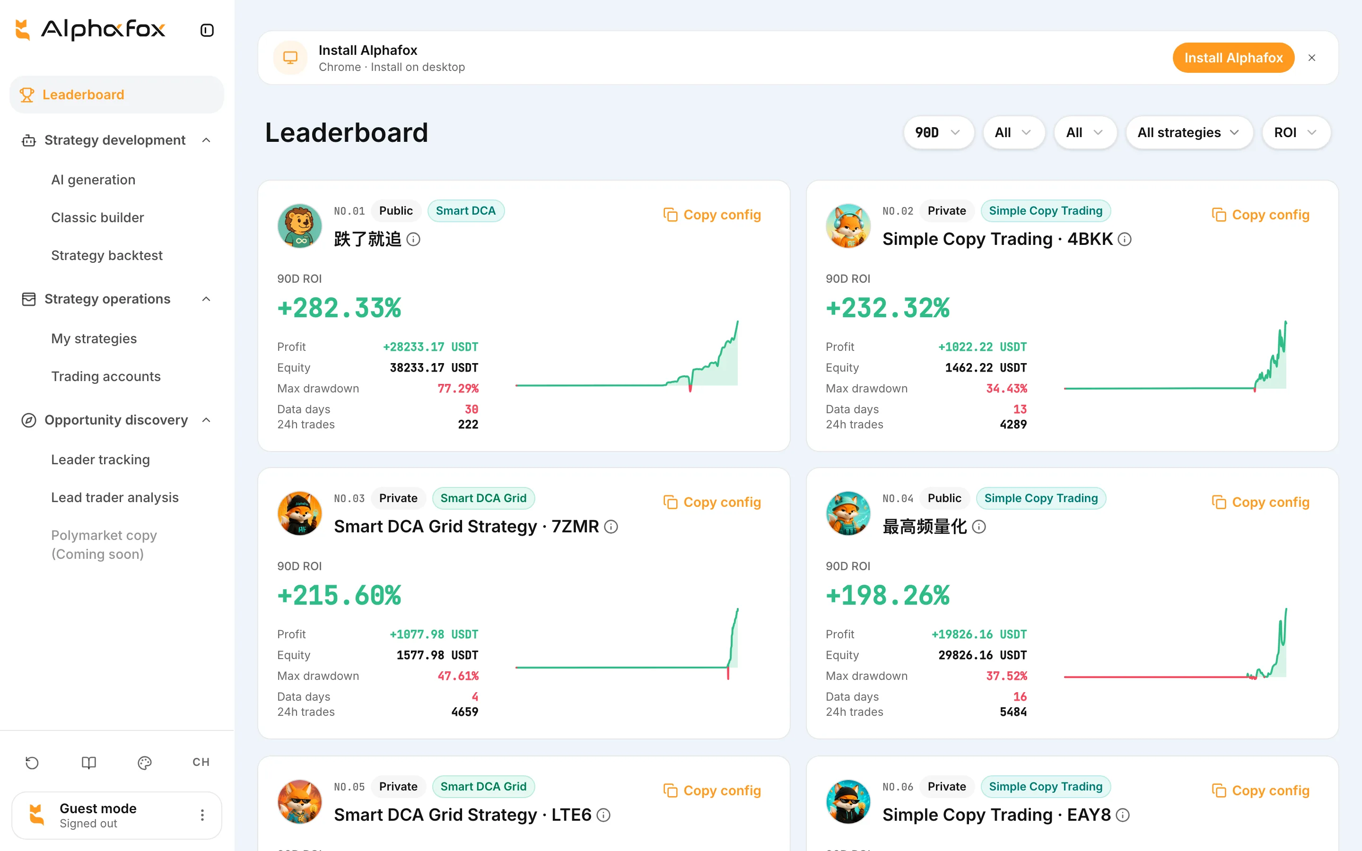Click the lion avatar of NO.01 strategy
Viewport: 1362px width, 851px height.
point(299,226)
